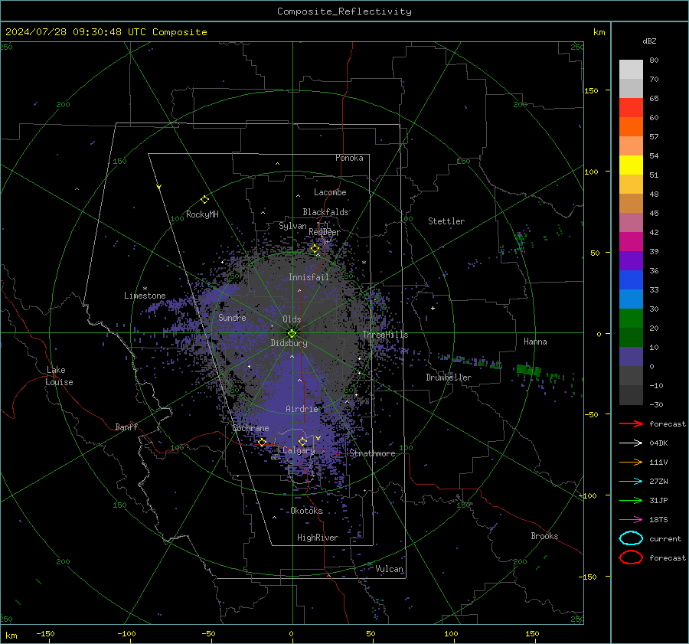Select the Drumheller label
Screen dimensions: 689x644
tap(449, 378)
